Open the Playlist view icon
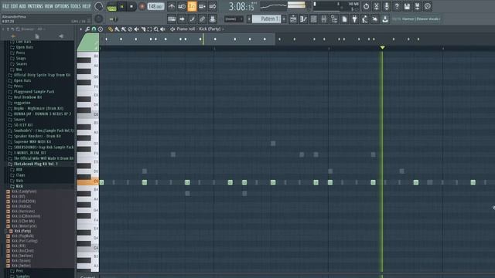This screenshot has height=278, width=495. coord(293,19)
